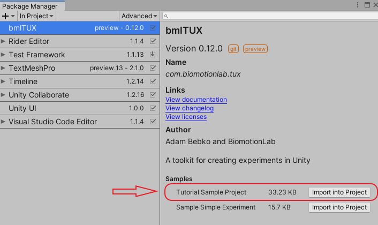Click the git tag badge
378x225 pixels.
[x=233, y=49]
